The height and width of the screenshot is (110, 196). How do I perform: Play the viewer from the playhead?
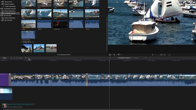point(153,55)
